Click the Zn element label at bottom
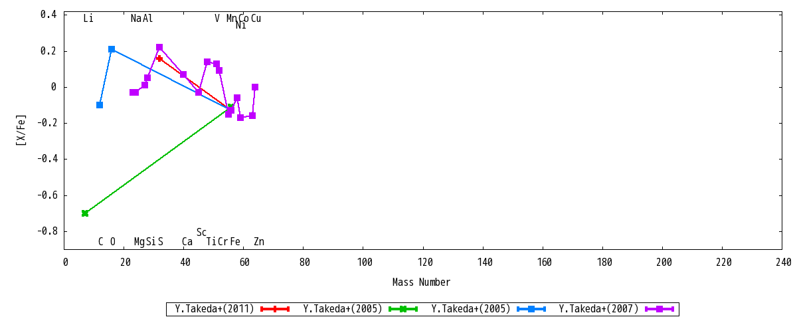797x319 pixels. [259, 242]
